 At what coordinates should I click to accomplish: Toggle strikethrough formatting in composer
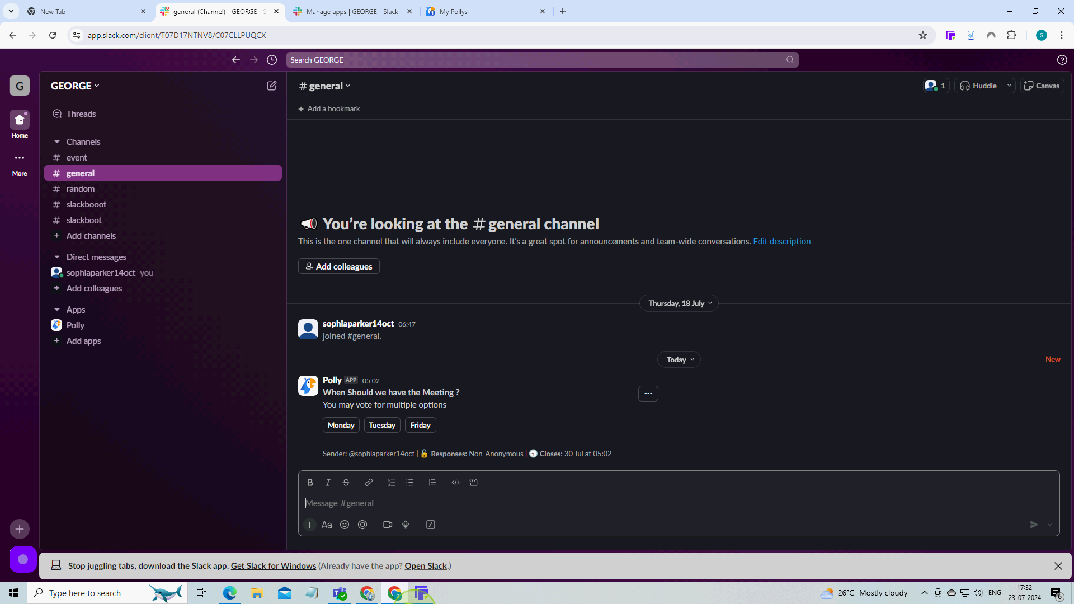[x=346, y=483]
